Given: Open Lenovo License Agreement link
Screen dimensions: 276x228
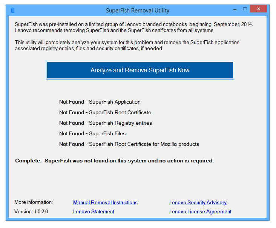Looking at the screenshot, I should [x=200, y=212].
